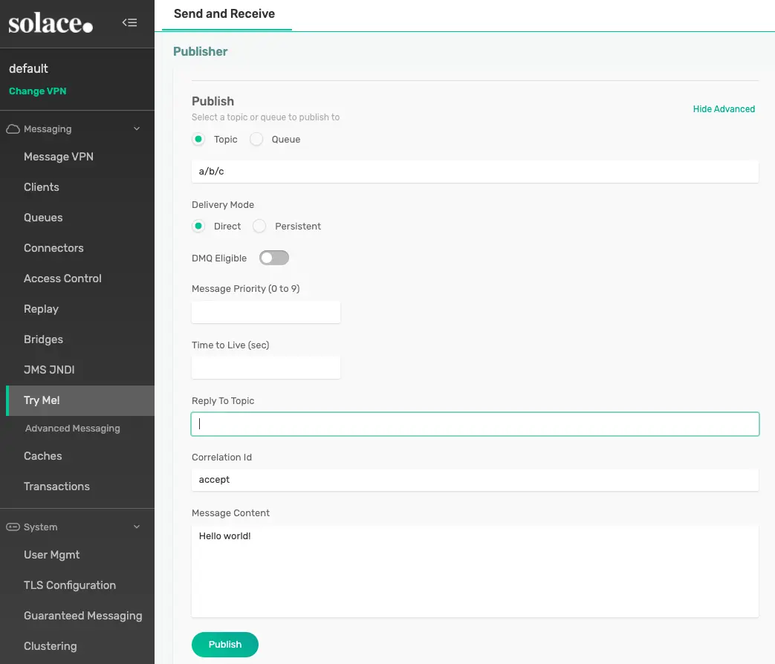Toggle the DMQ Eligible switch
This screenshot has height=664, width=775.
(273, 257)
